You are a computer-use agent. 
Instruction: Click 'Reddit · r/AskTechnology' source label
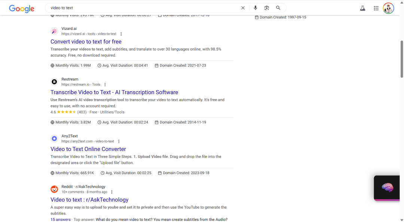(83, 187)
